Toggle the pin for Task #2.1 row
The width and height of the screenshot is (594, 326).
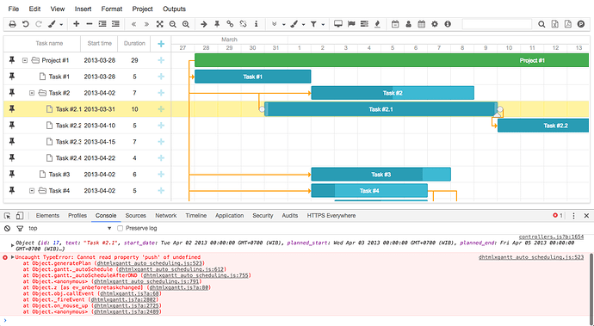(x=12, y=109)
